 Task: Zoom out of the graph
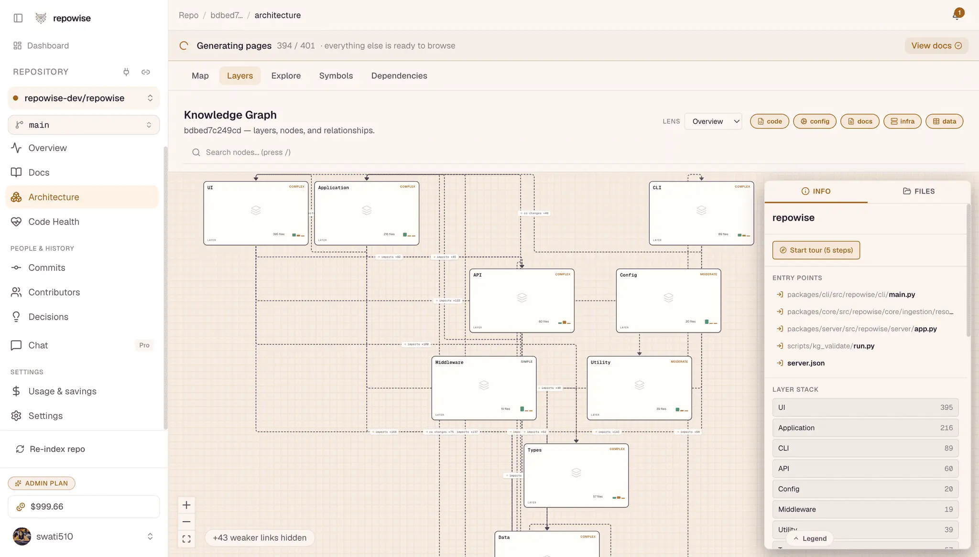(x=186, y=522)
